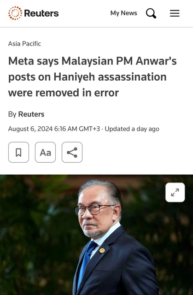Click the article headline about Meta
This screenshot has height=295, width=193.
click(92, 77)
